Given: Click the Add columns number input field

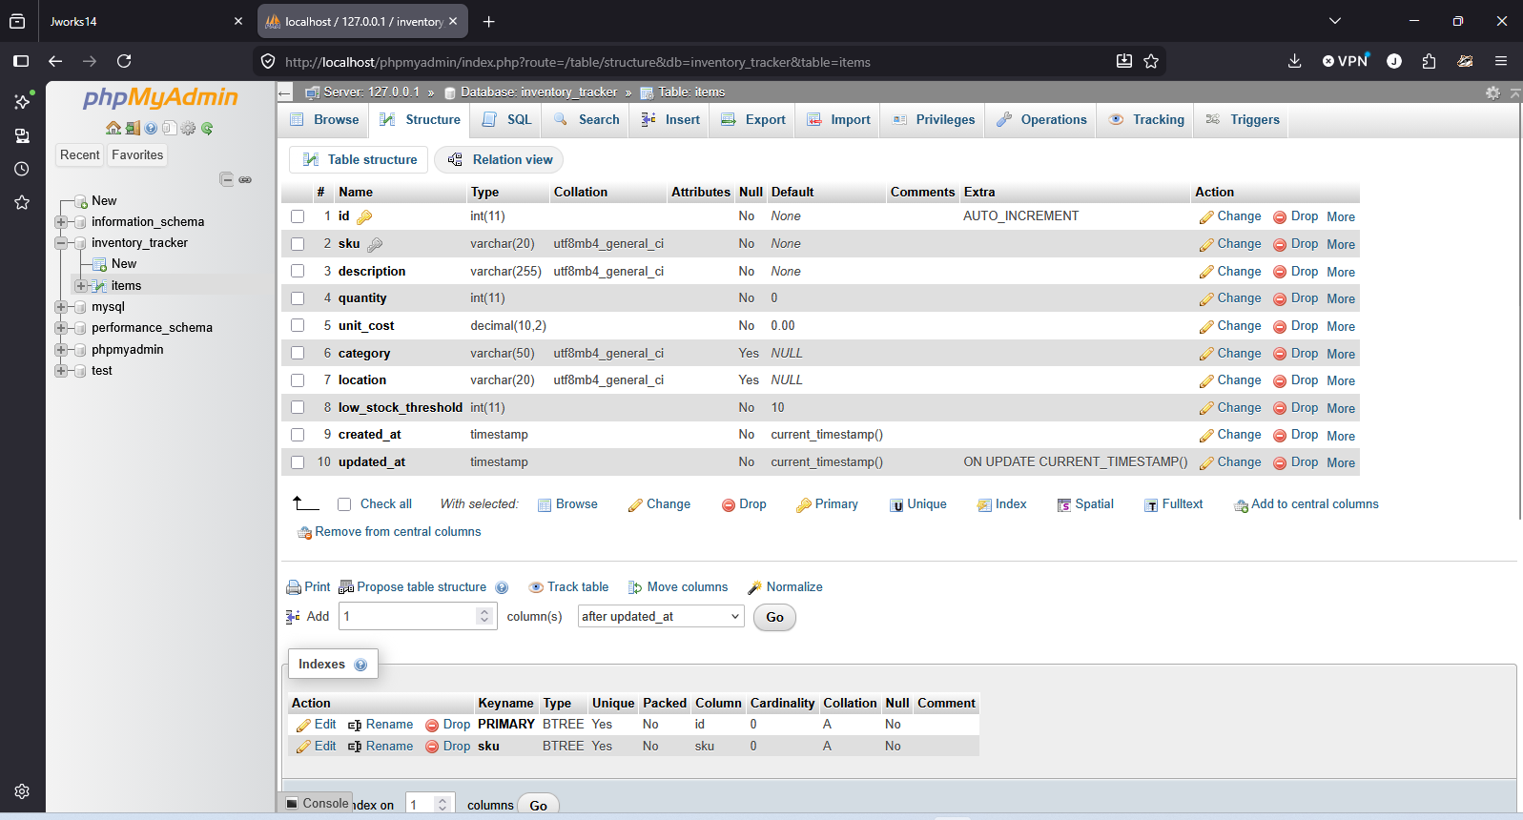Looking at the screenshot, I should click(x=417, y=617).
